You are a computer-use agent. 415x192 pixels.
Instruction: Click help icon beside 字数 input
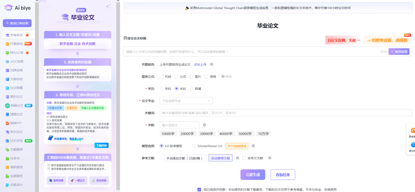tap(204, 125)
